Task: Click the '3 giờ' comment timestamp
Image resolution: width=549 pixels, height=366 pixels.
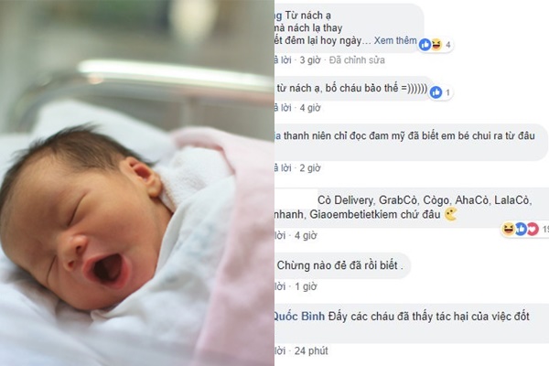Action: coord(310,59)
